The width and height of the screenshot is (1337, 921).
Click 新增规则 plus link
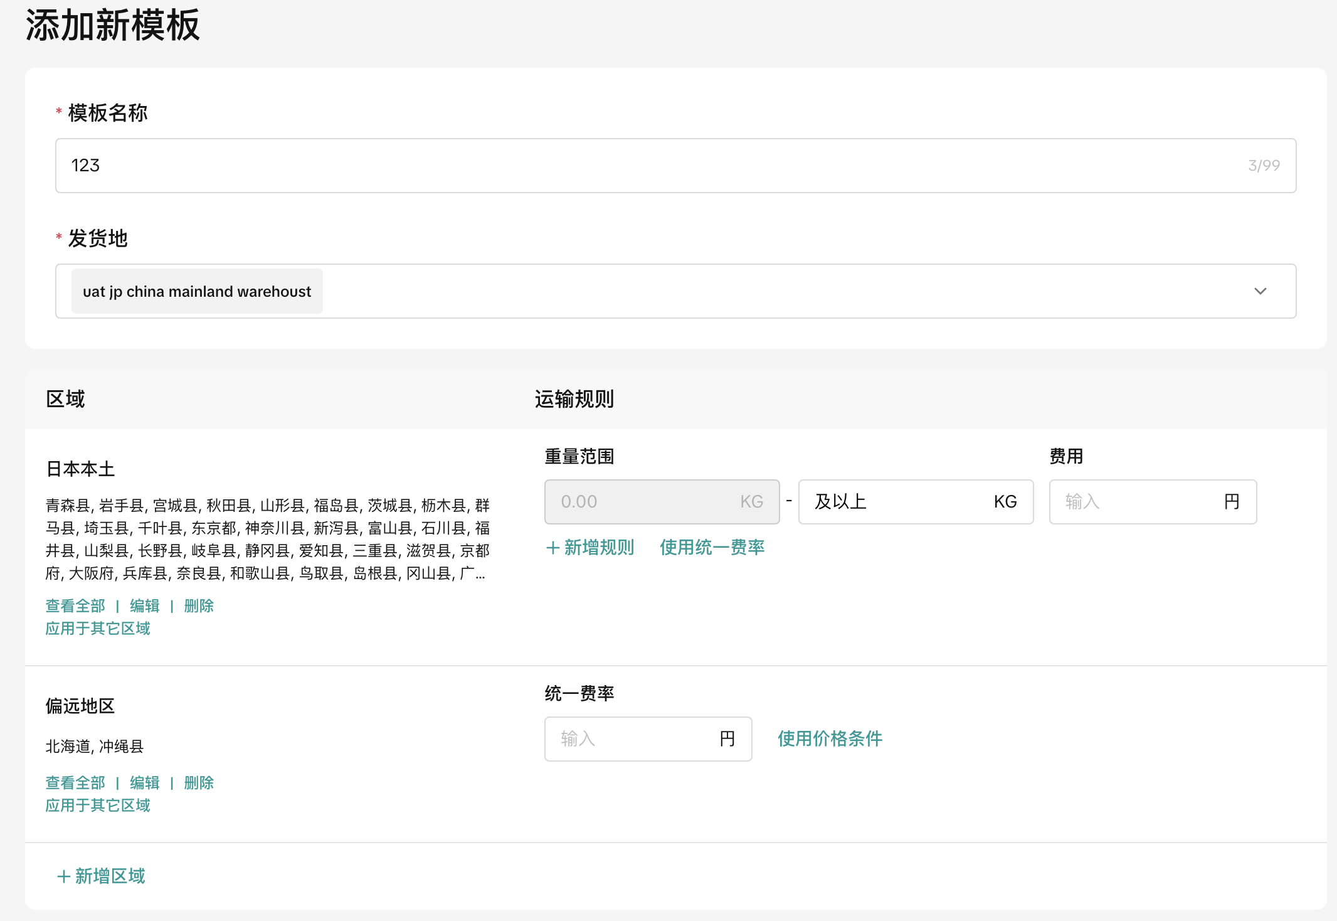coord(591,548)
